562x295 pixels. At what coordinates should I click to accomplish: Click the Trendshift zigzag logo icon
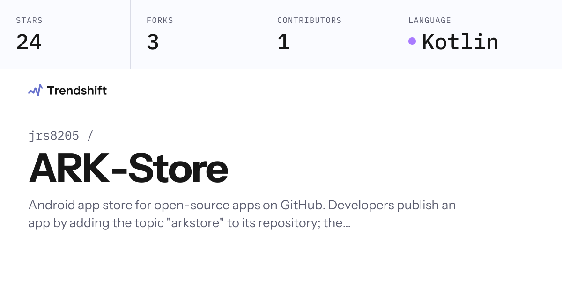point(35,90)
